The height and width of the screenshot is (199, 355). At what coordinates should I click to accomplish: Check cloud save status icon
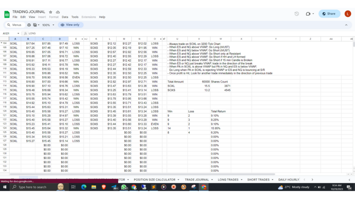(58, 12)
